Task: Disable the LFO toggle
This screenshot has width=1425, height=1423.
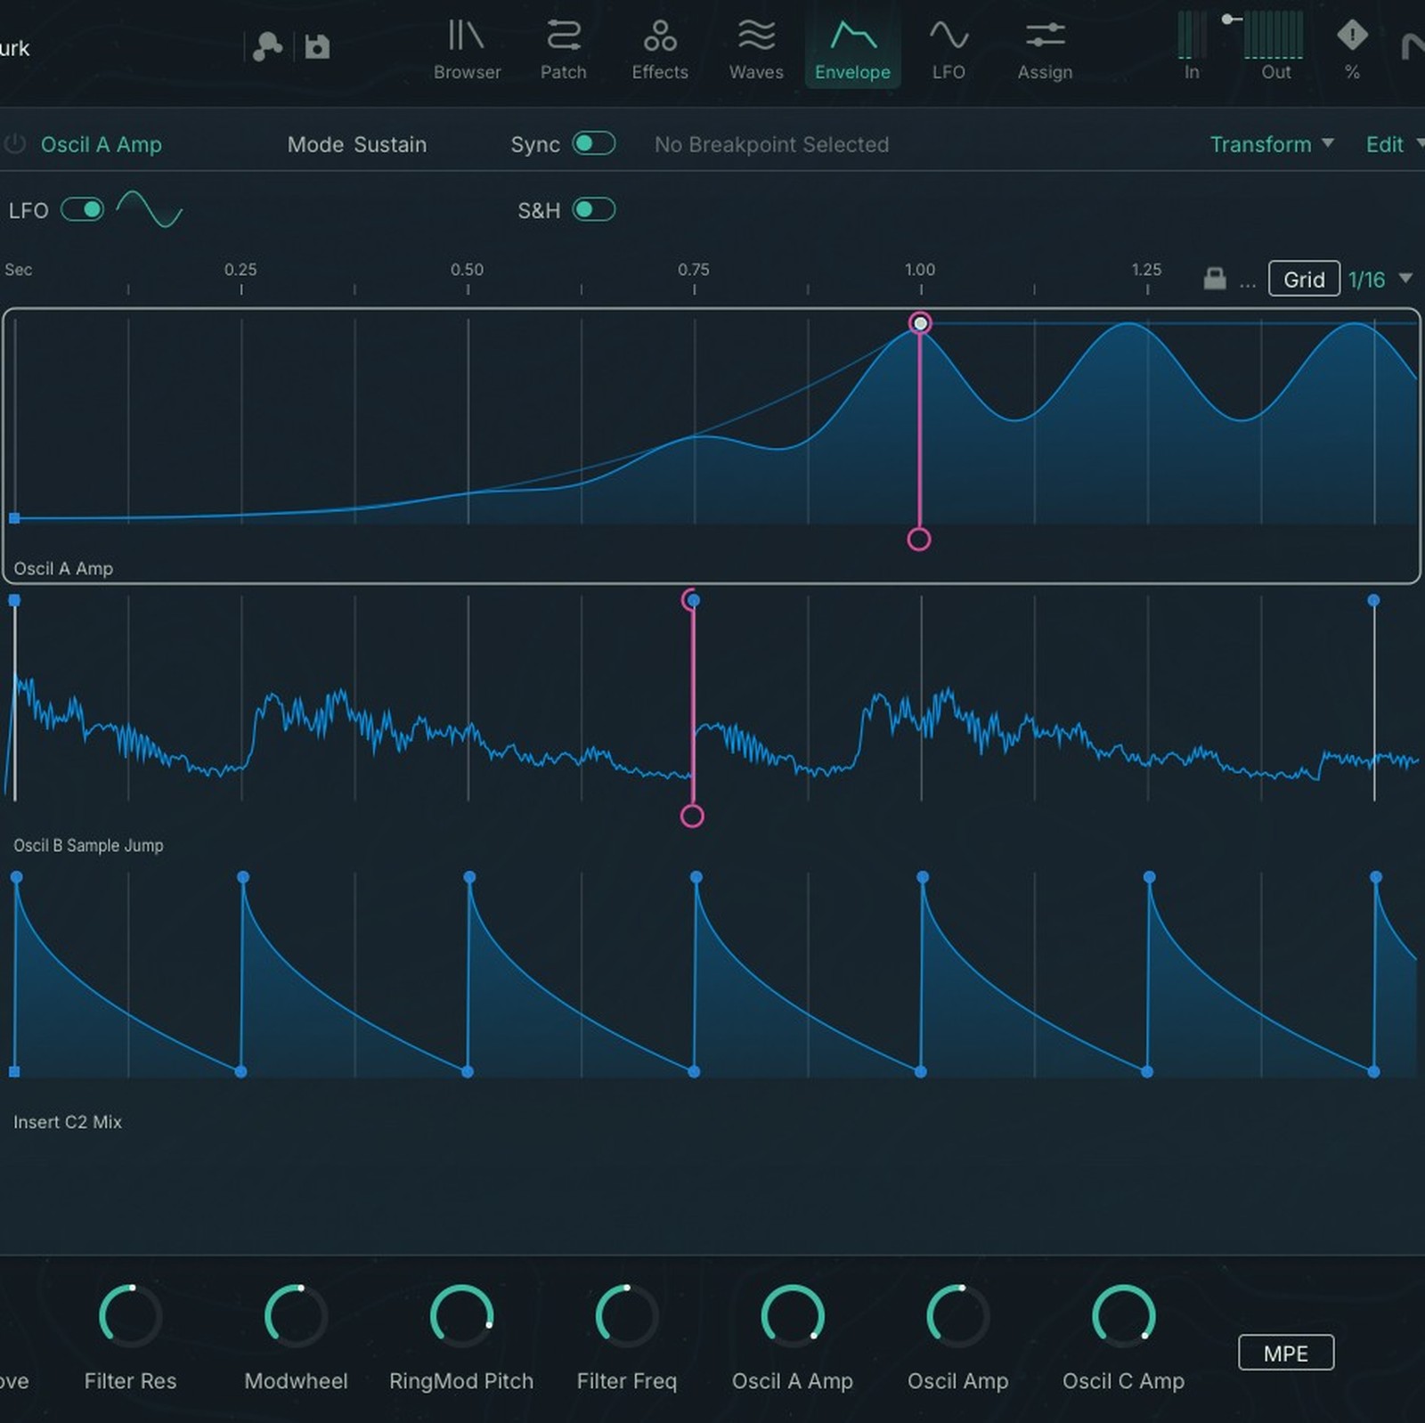Action: 84,210
